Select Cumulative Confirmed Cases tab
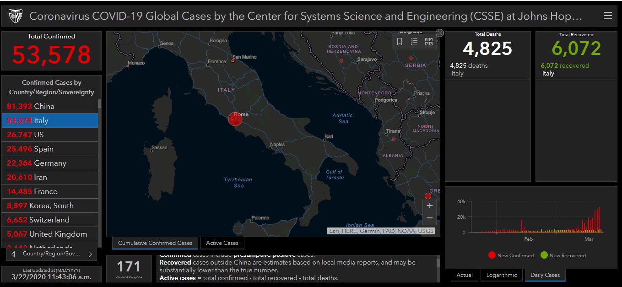This screenshot has height=287, width=622. (155, 243)
